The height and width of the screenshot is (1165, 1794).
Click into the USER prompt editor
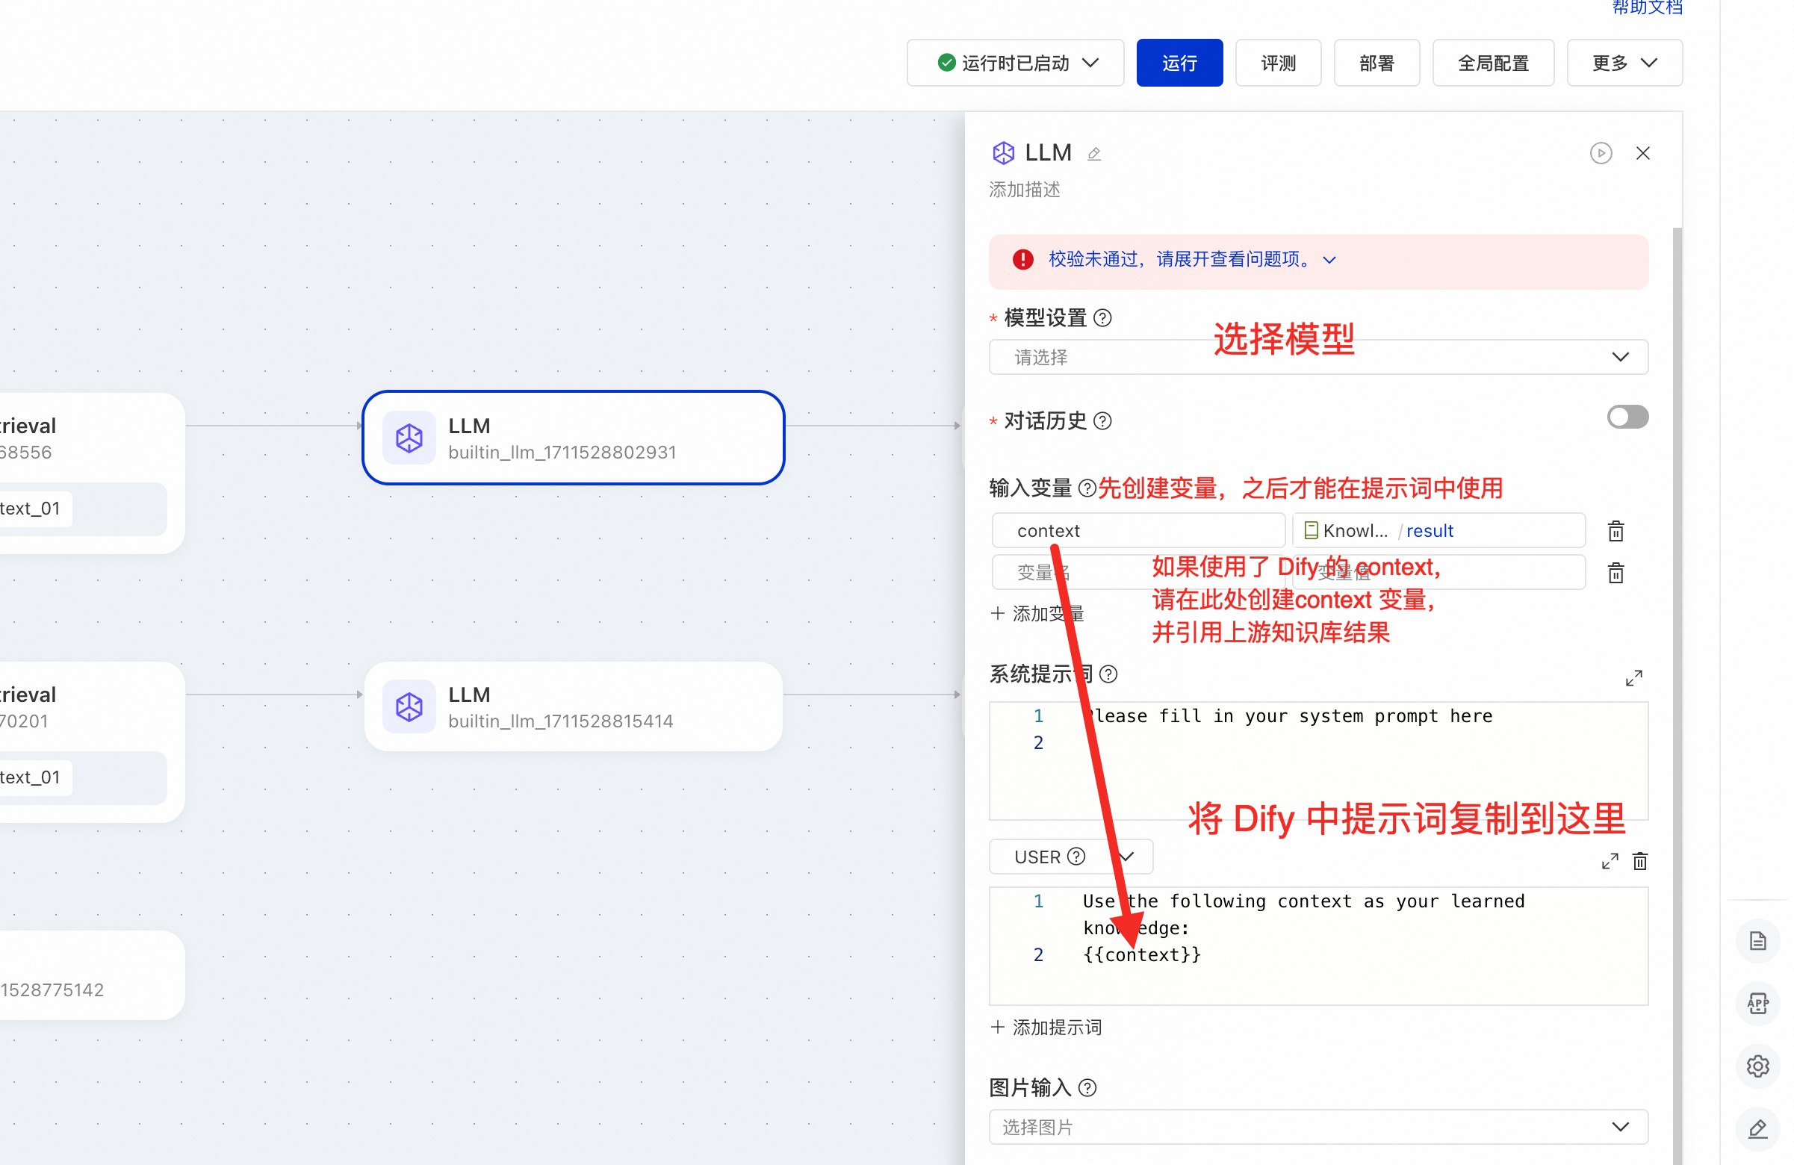1318,945
